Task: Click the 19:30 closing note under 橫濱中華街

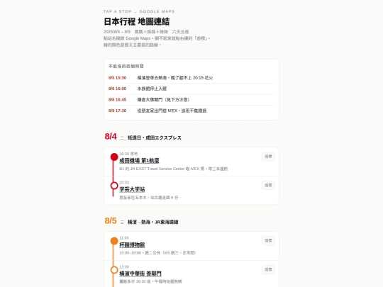Action: click(150, 281)
